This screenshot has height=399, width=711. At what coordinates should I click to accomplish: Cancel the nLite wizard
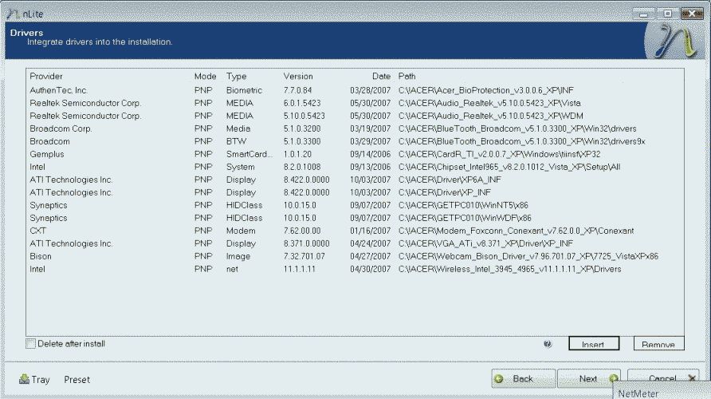[x=663, y=377]
